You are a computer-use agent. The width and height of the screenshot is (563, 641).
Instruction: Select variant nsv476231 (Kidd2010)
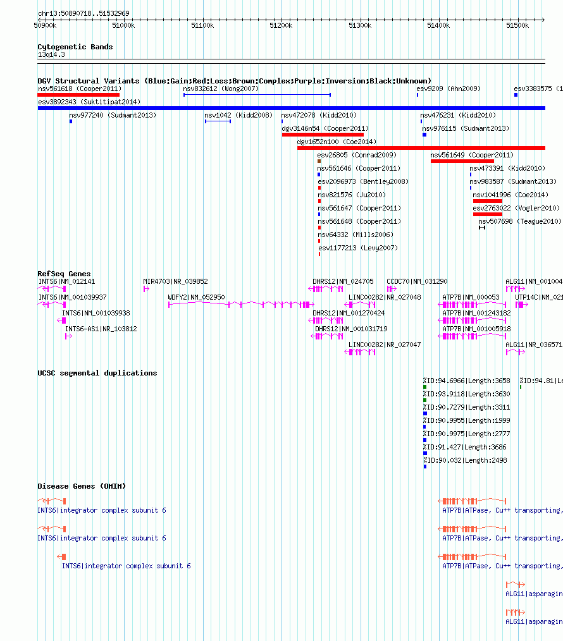(458, 115)
